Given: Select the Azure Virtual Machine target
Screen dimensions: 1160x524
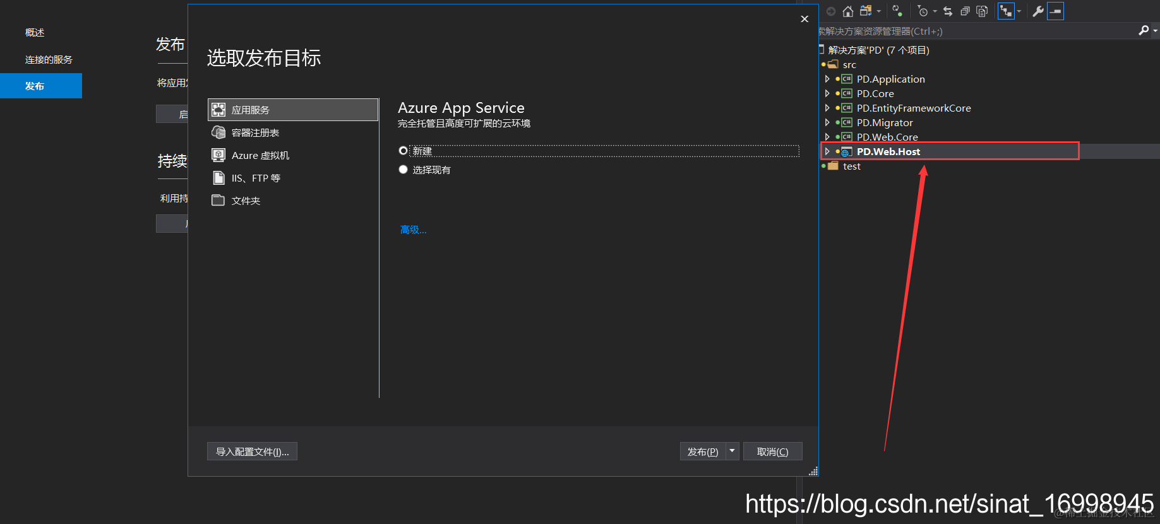Looking at the screenshot, I should (293, 155).
